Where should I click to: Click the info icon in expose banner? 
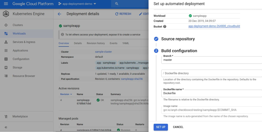[x=62, y=35]
